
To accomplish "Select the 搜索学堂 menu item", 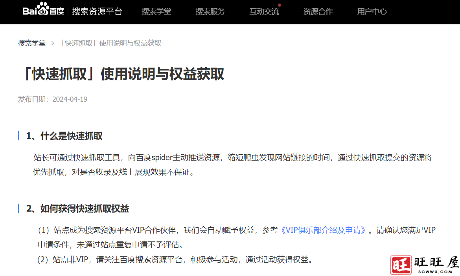I will [156, 12].
